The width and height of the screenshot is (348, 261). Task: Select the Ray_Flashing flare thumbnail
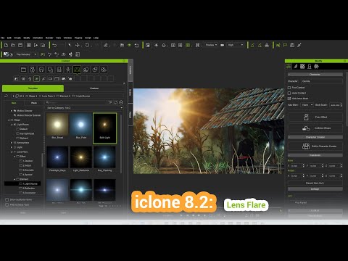point(104,159)
